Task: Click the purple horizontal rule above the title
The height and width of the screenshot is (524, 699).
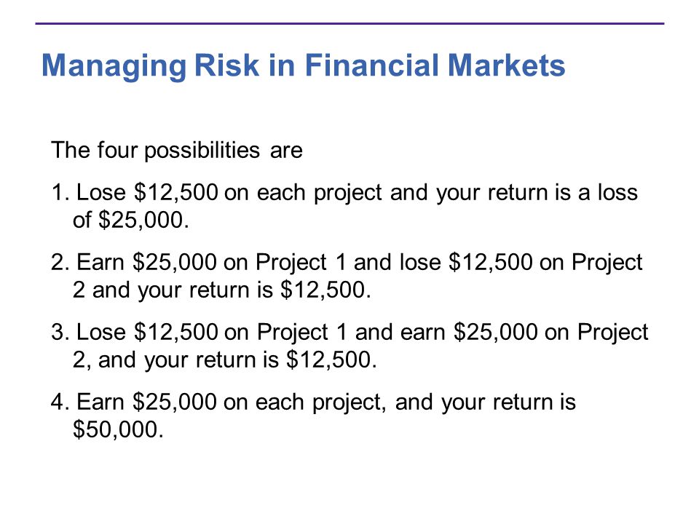Action: [349, 23]
